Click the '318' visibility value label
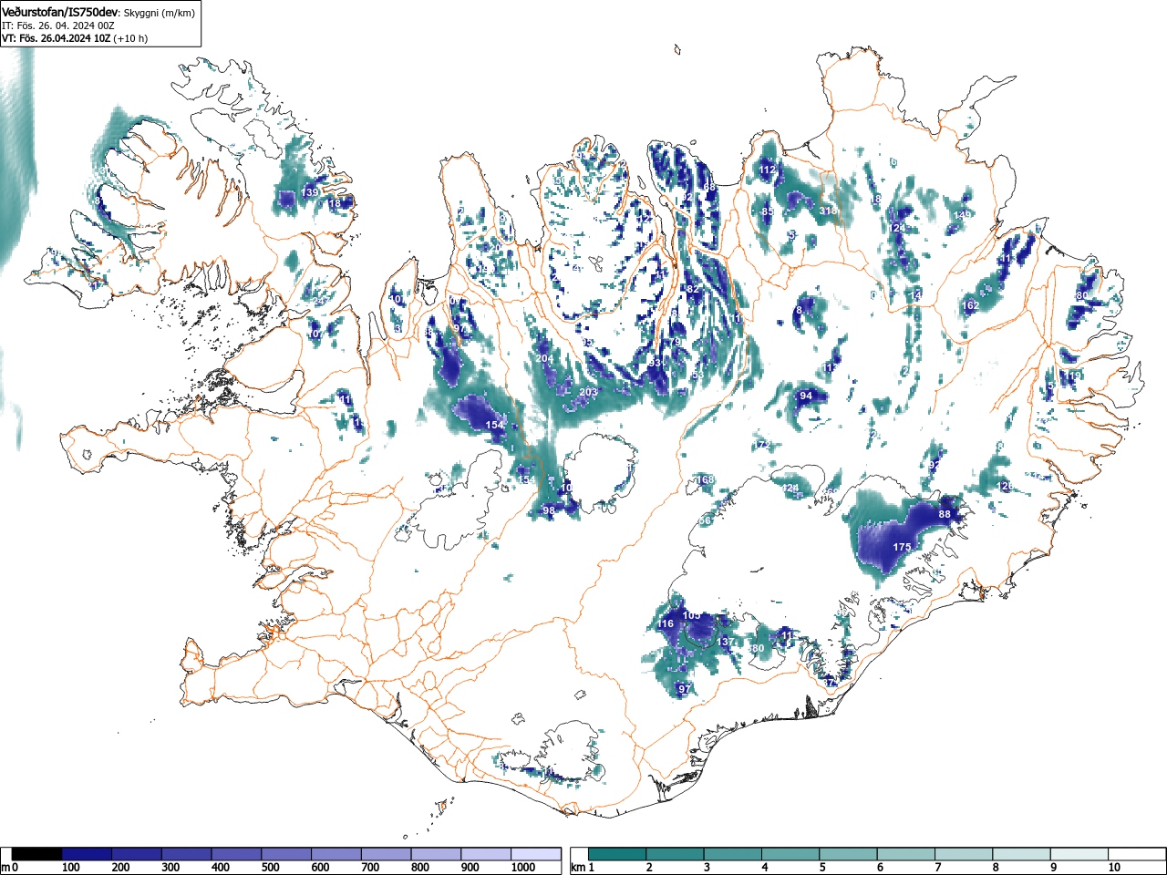This screenshot has width=1167, height=875. coord(828,211)
